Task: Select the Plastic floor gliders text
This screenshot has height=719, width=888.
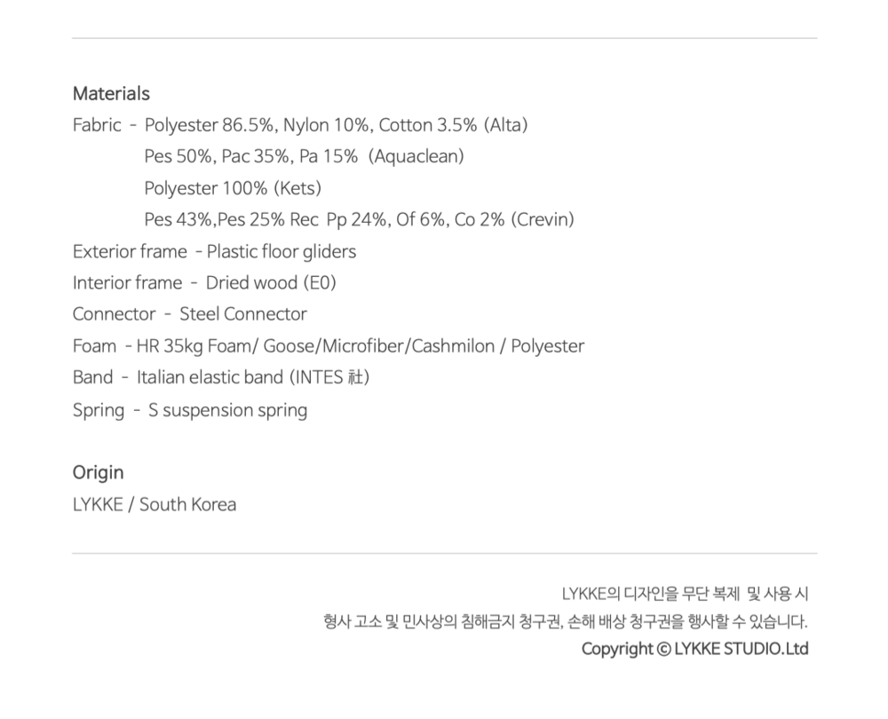Action: coord(281,251)
